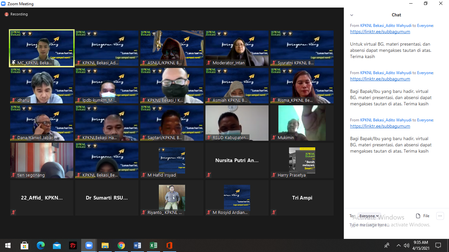Open File Explorer in the taskbar
Screen dimensions: 449x252
coord(105,245)
